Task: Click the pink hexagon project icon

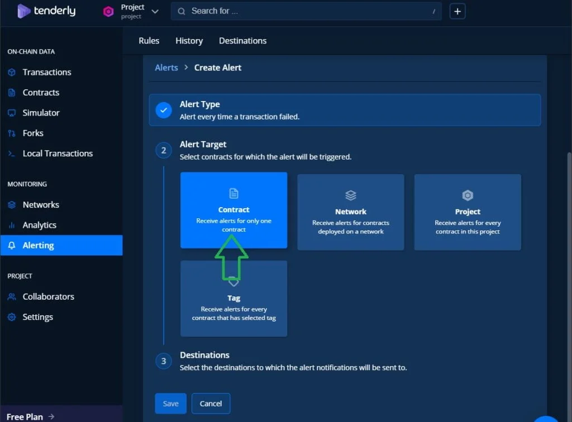Action: point(108,12)
